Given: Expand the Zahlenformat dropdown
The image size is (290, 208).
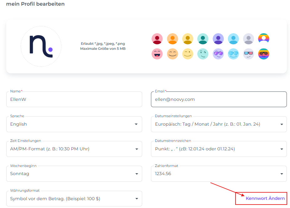Looking at the screenshot, I should coord(219,174).
